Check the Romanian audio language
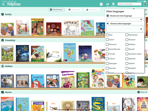This screenshot has width=148, height=111. point(127,35)
